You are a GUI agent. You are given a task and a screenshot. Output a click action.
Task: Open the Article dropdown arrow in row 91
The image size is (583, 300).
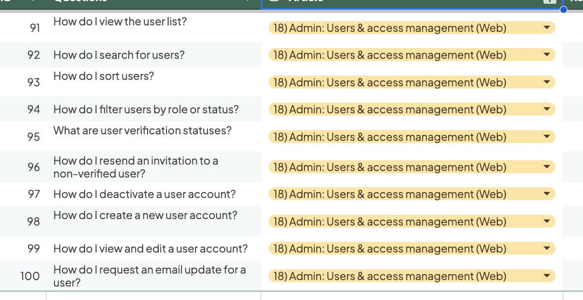click(546, 28)
